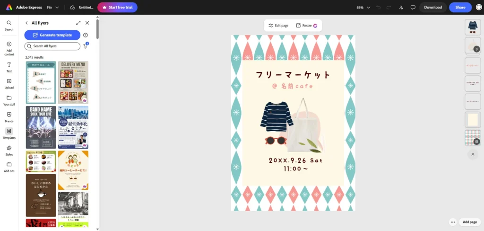
Task: Open Upload in the sidebar
Action: (x=9, y=84)
